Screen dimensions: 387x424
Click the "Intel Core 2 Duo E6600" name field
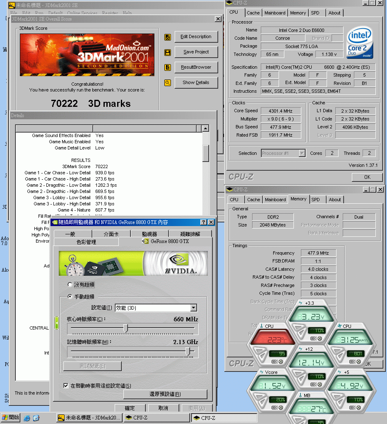302,30
